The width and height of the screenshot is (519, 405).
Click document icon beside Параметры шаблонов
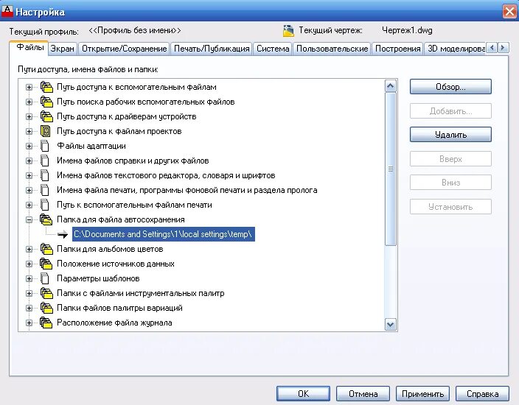[x=45, y=278]
